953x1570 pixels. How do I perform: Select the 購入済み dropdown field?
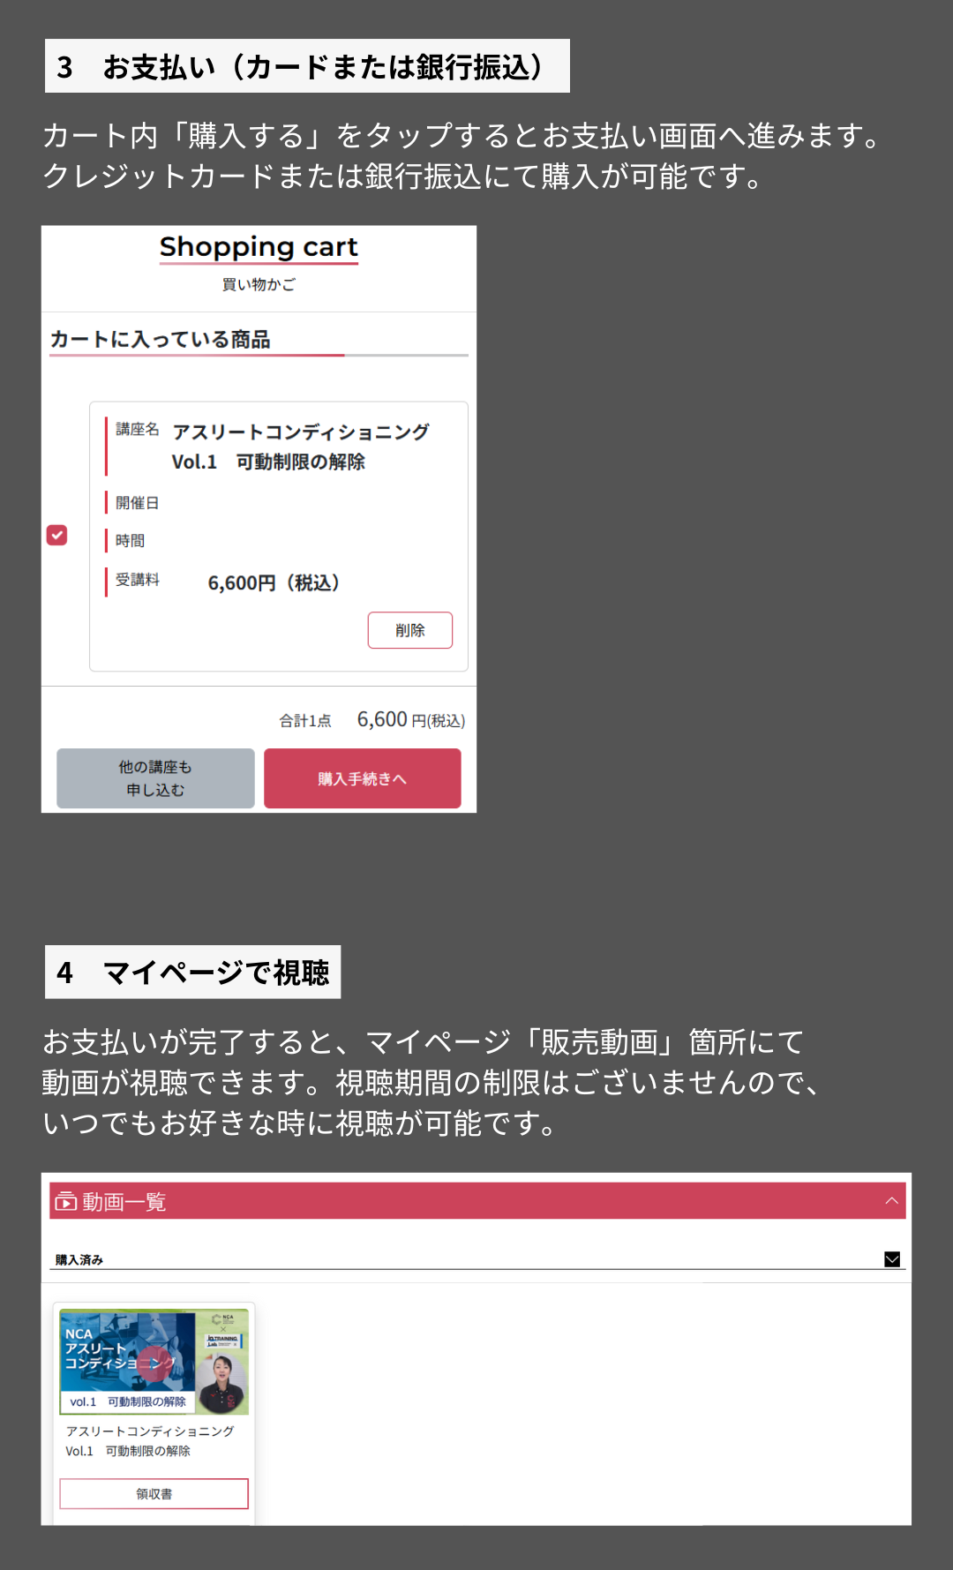click(x=477, y=1259)
